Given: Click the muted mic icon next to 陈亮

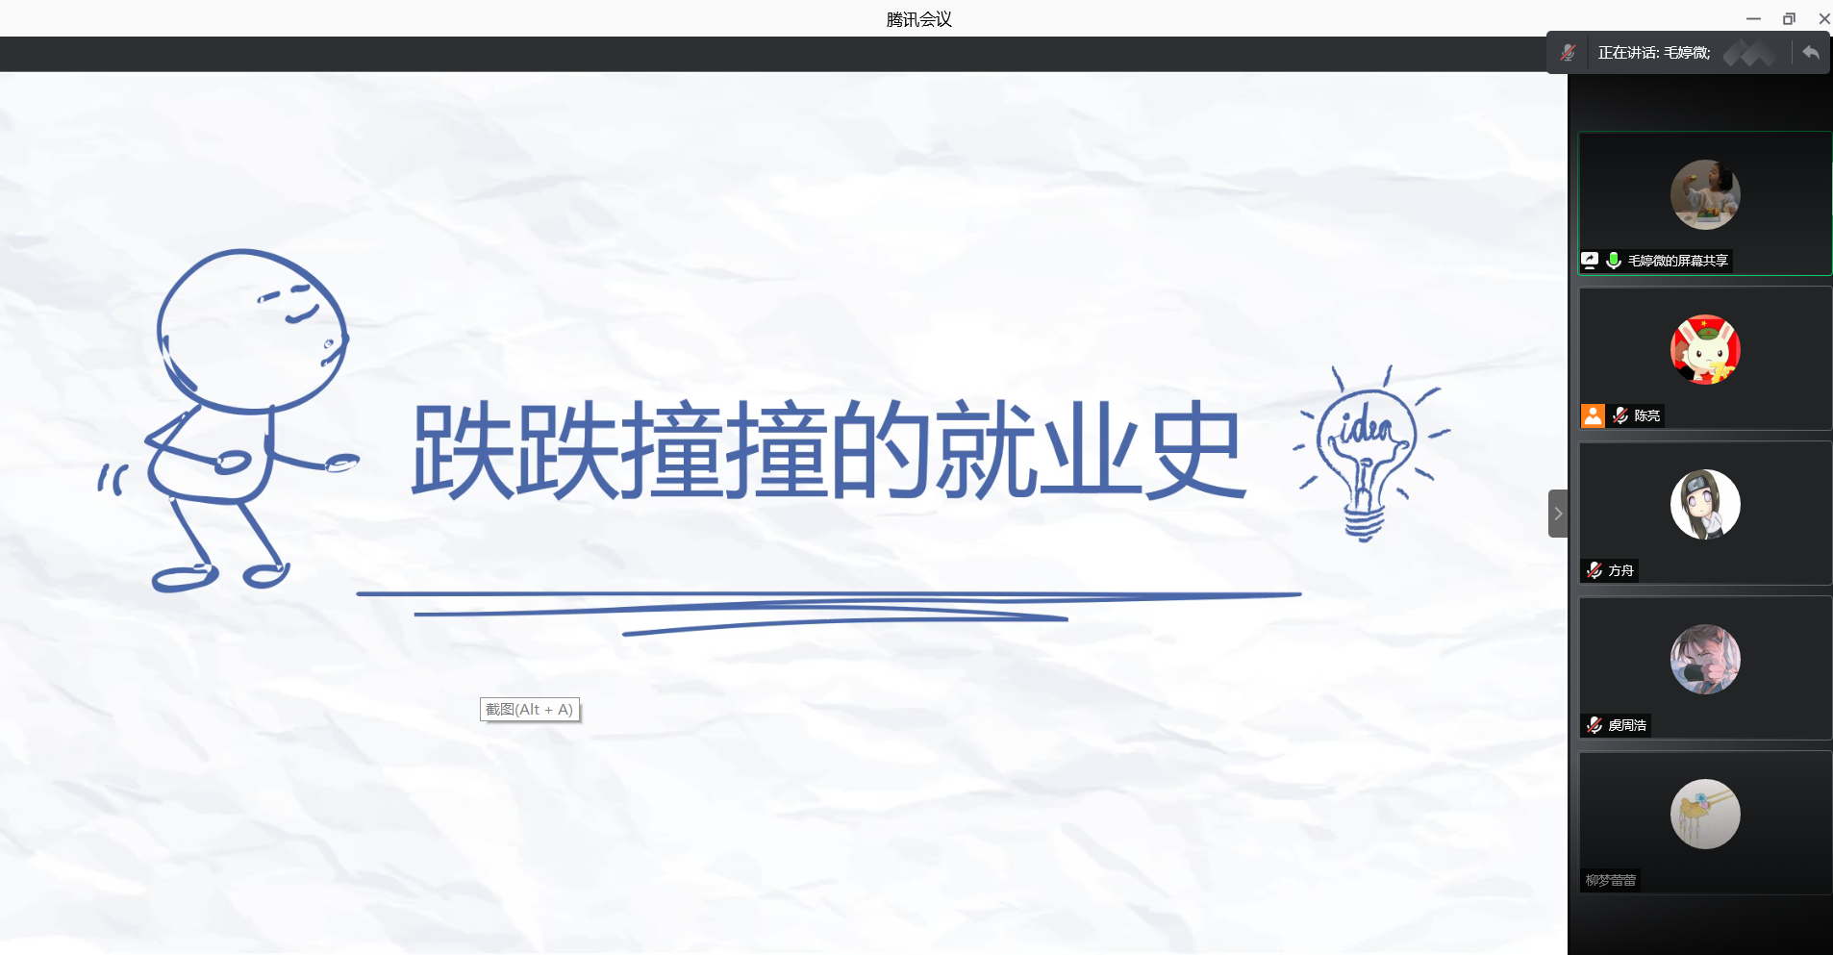Looking at the screenshot, I should pyautogui.click(x=1620, y=415).
